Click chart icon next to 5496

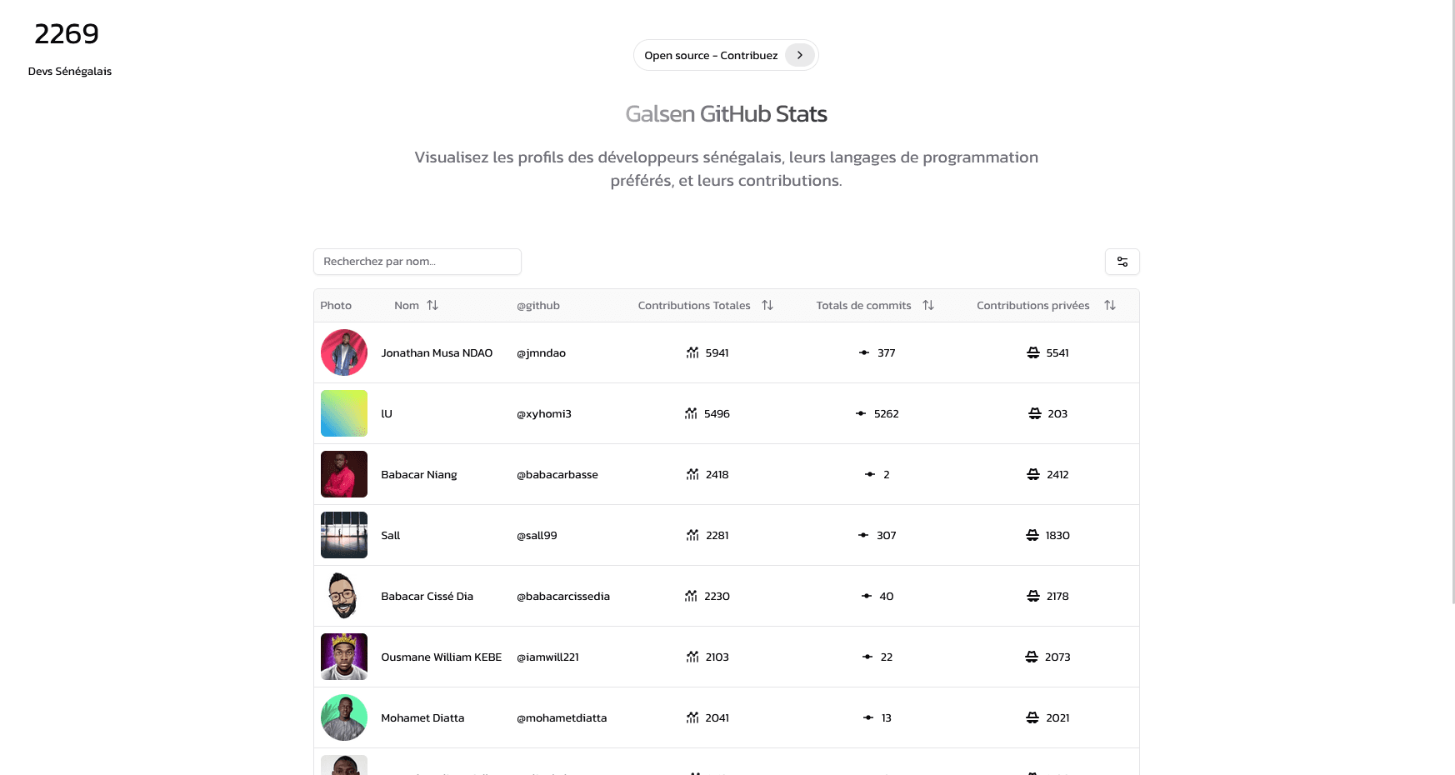(x=691, y=414)
